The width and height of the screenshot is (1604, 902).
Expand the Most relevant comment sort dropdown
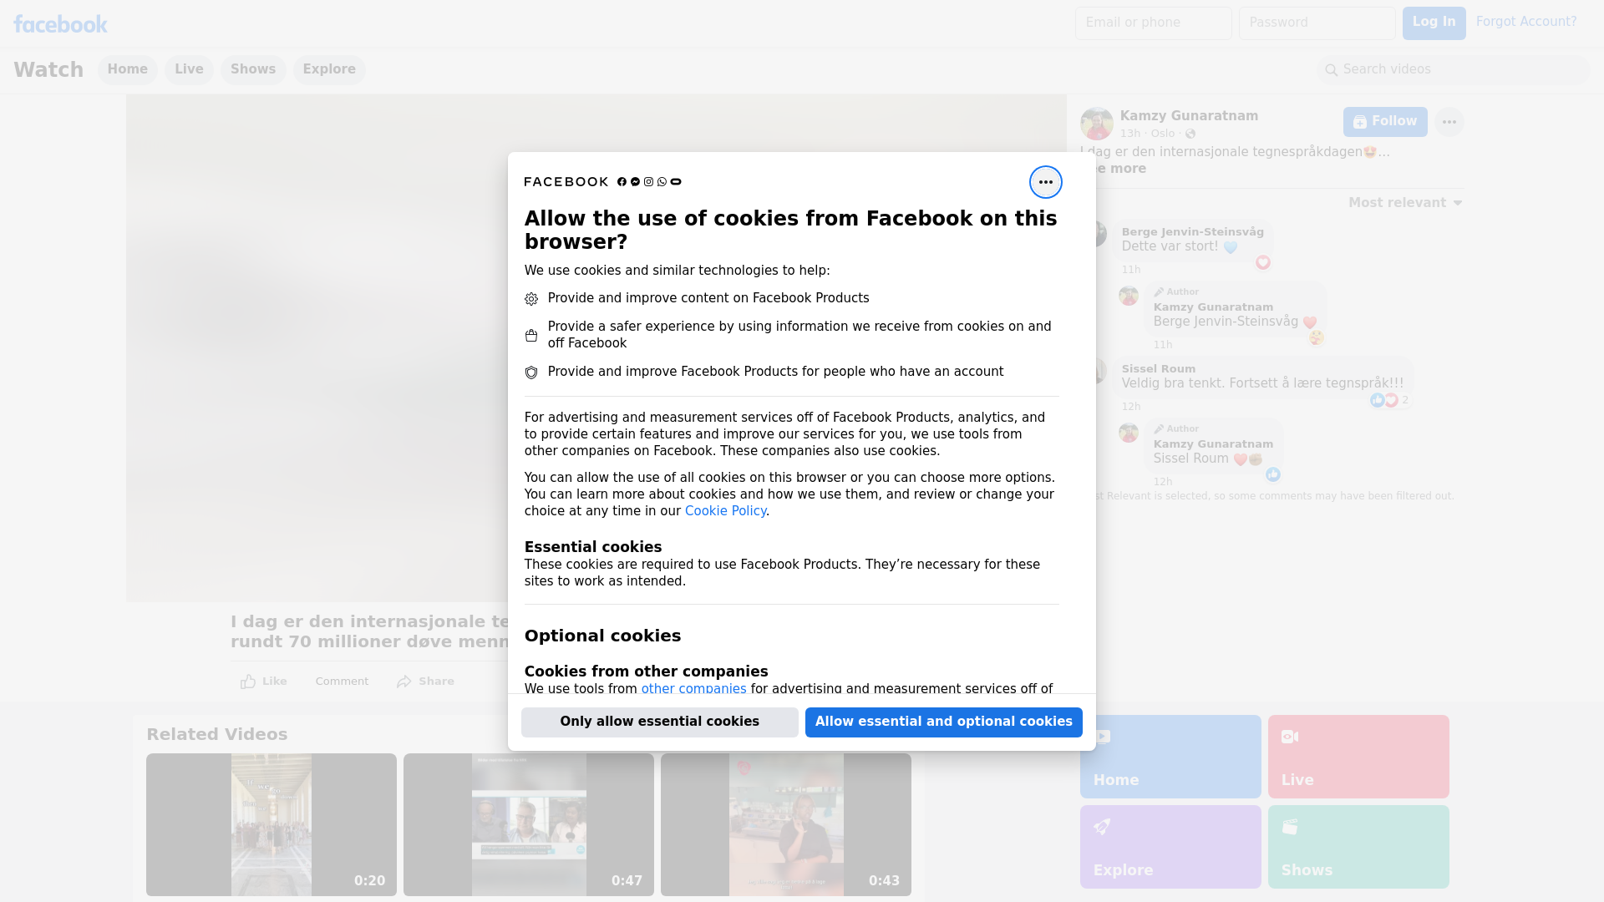click(x=1405, y=203)
